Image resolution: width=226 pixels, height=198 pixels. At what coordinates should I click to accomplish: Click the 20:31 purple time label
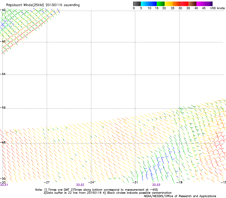[x=4, y=185]
